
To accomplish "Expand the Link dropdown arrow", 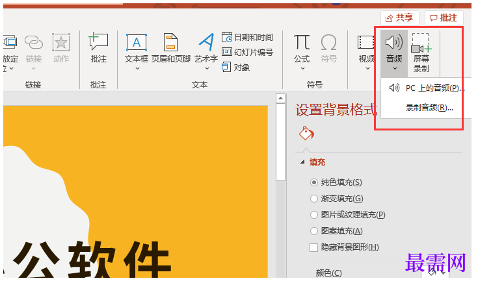I will [34, 68].
